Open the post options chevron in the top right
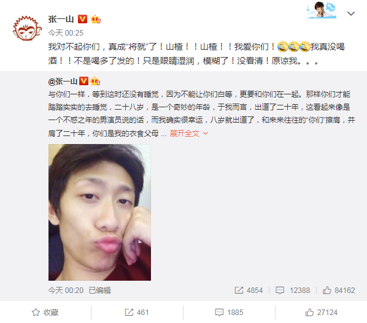 coord(351,13)
